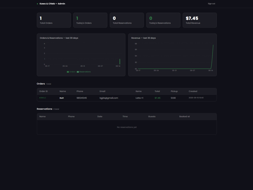Screen dimensions: 253x190
Task: Click the Orders section heading
Action: [41, 84]
